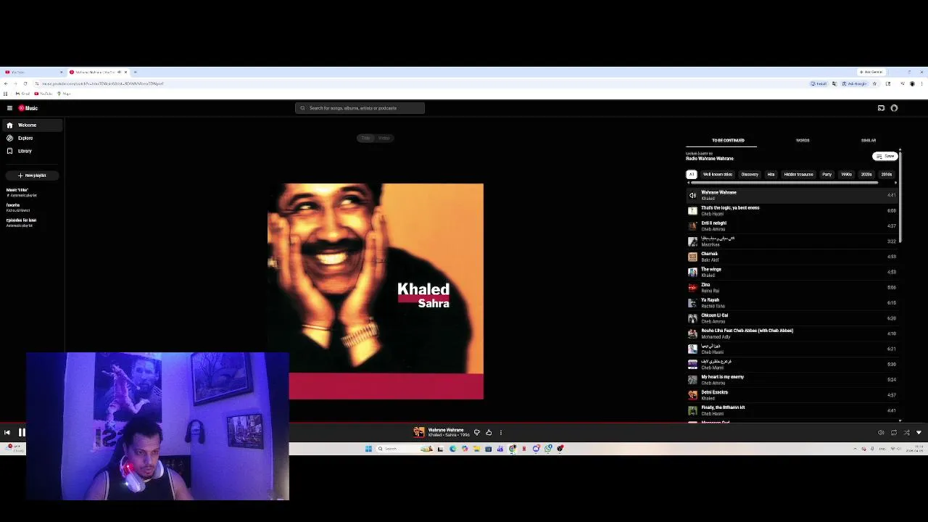Filter queue by Discovery
This screenshot has width=928, height=522.
(x=750, y=175)
